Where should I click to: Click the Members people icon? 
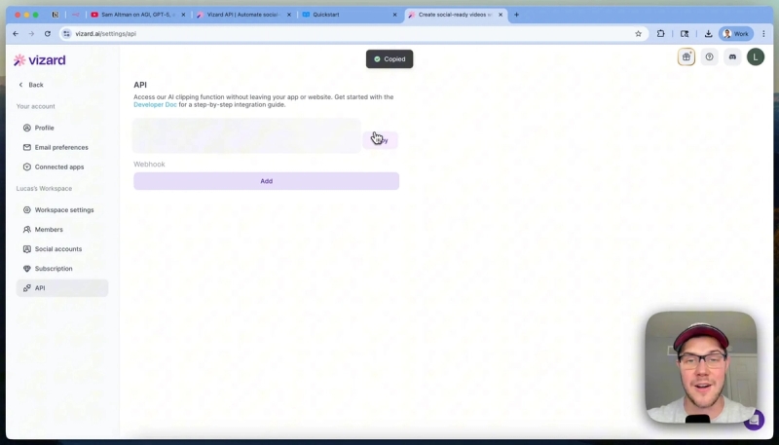pos(27,230)
